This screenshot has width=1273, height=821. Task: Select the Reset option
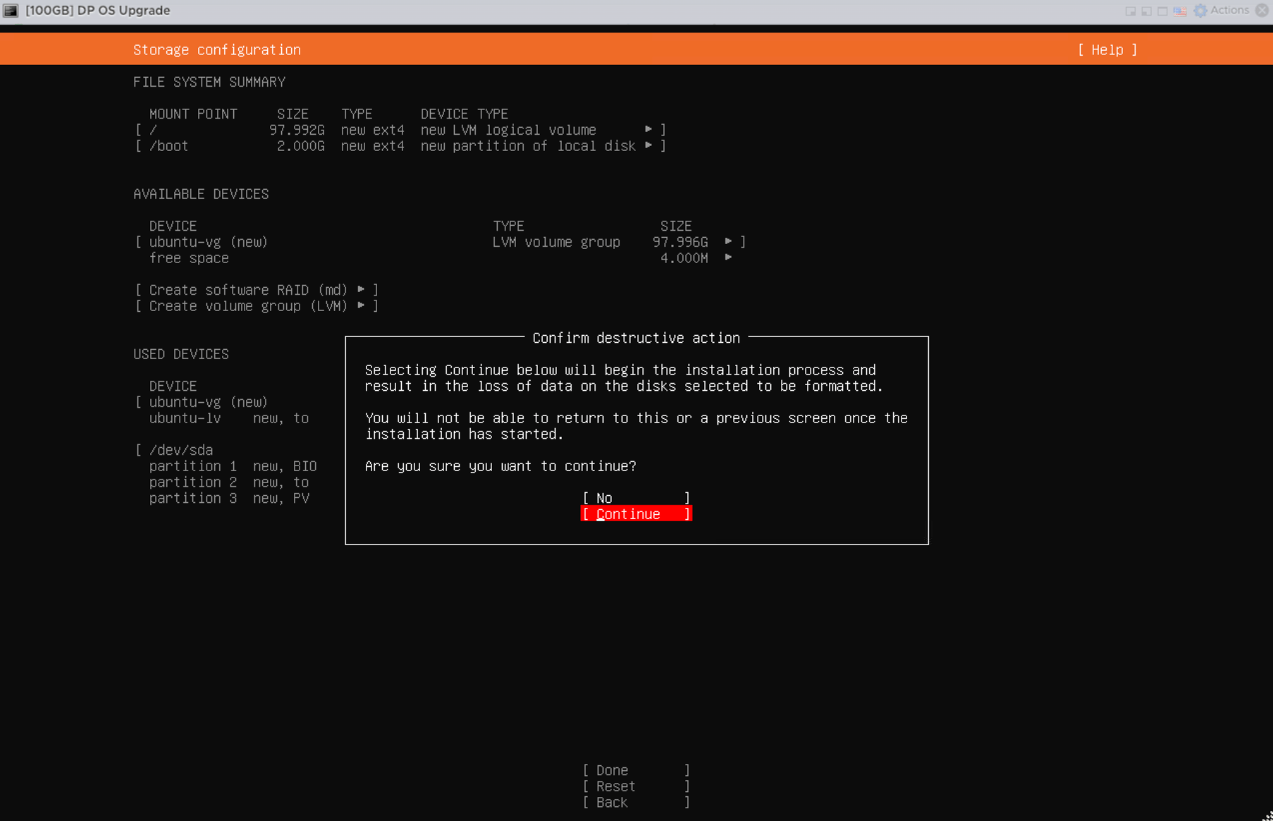tap(636, 786)
